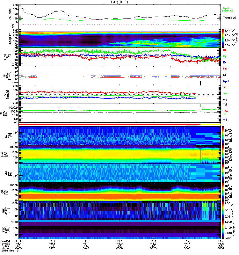239x255 pixels.
Task: Click the FBK edc12 mV/m color bar
Action: tap(223, 210)
